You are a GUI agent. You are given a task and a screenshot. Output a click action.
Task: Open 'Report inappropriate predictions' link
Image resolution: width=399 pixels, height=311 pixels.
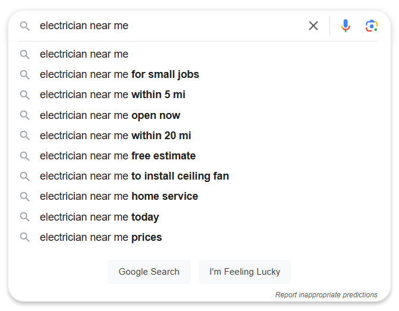tap(326, 295)
